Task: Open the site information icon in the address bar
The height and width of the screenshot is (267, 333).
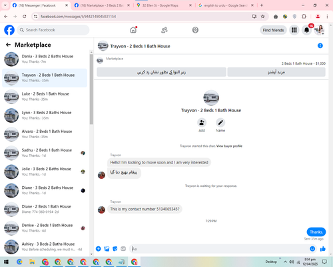Action: click(35, 17)
